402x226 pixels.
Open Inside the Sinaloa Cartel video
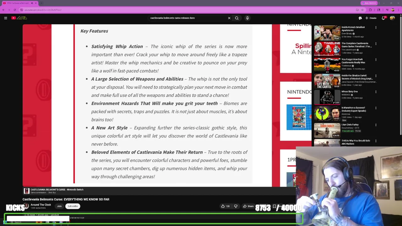(x=357, y=77)
